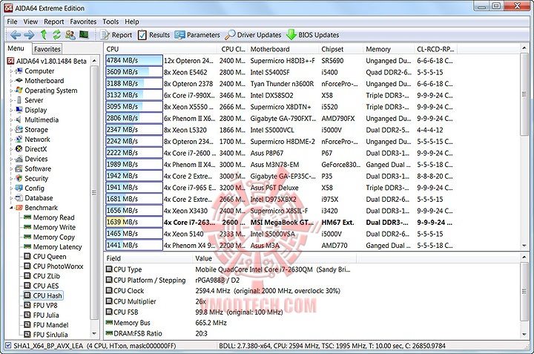This screenshot has height=354, width=534.
Task: Click the Value column header
Action: pos(274,258)
